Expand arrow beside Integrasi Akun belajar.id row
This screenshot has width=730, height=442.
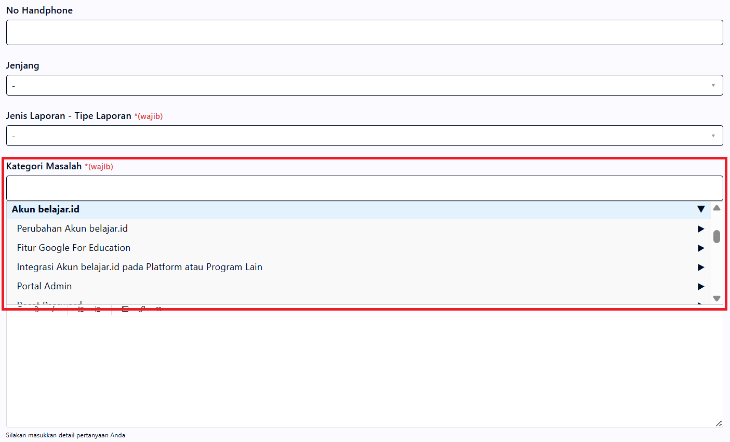[701, 267]
